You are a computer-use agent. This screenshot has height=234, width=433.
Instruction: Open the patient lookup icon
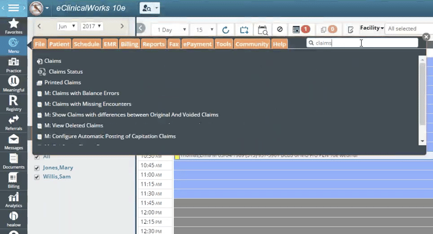coord(146,8)
